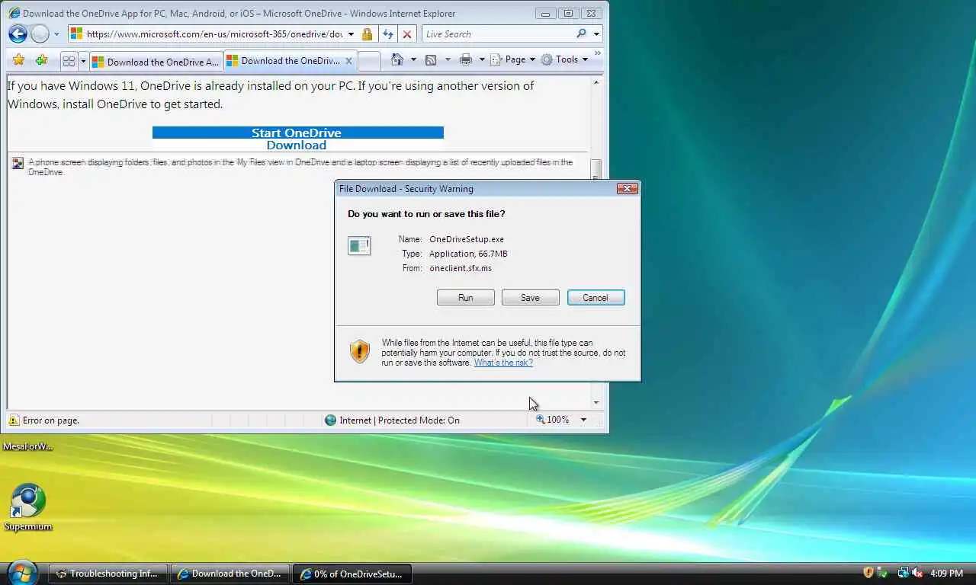Click the MesaForW... desktop item label
Screen dimensions: 976x585
pyautogui.click(x=28, y=446)
